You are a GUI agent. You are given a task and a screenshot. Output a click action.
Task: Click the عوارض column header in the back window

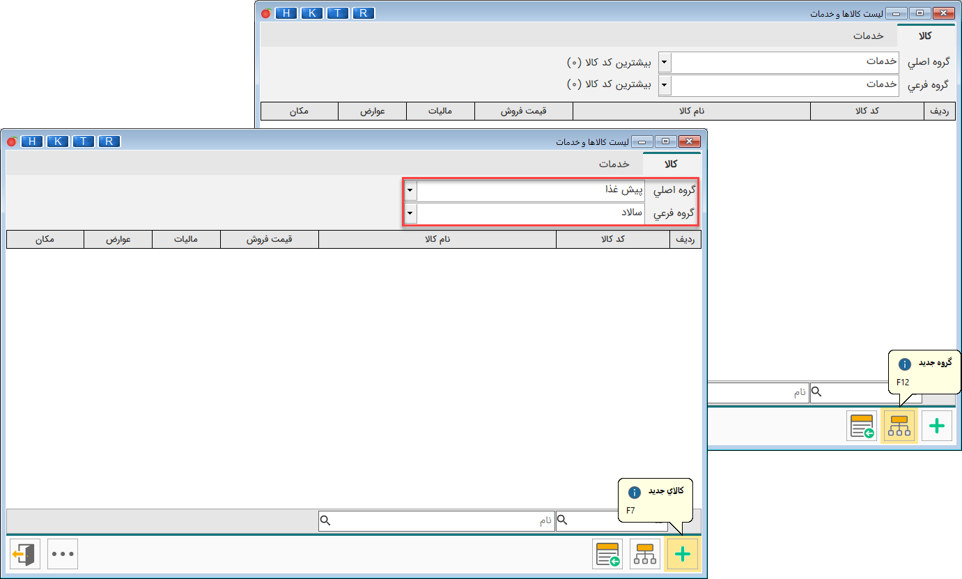click(372, 111)
